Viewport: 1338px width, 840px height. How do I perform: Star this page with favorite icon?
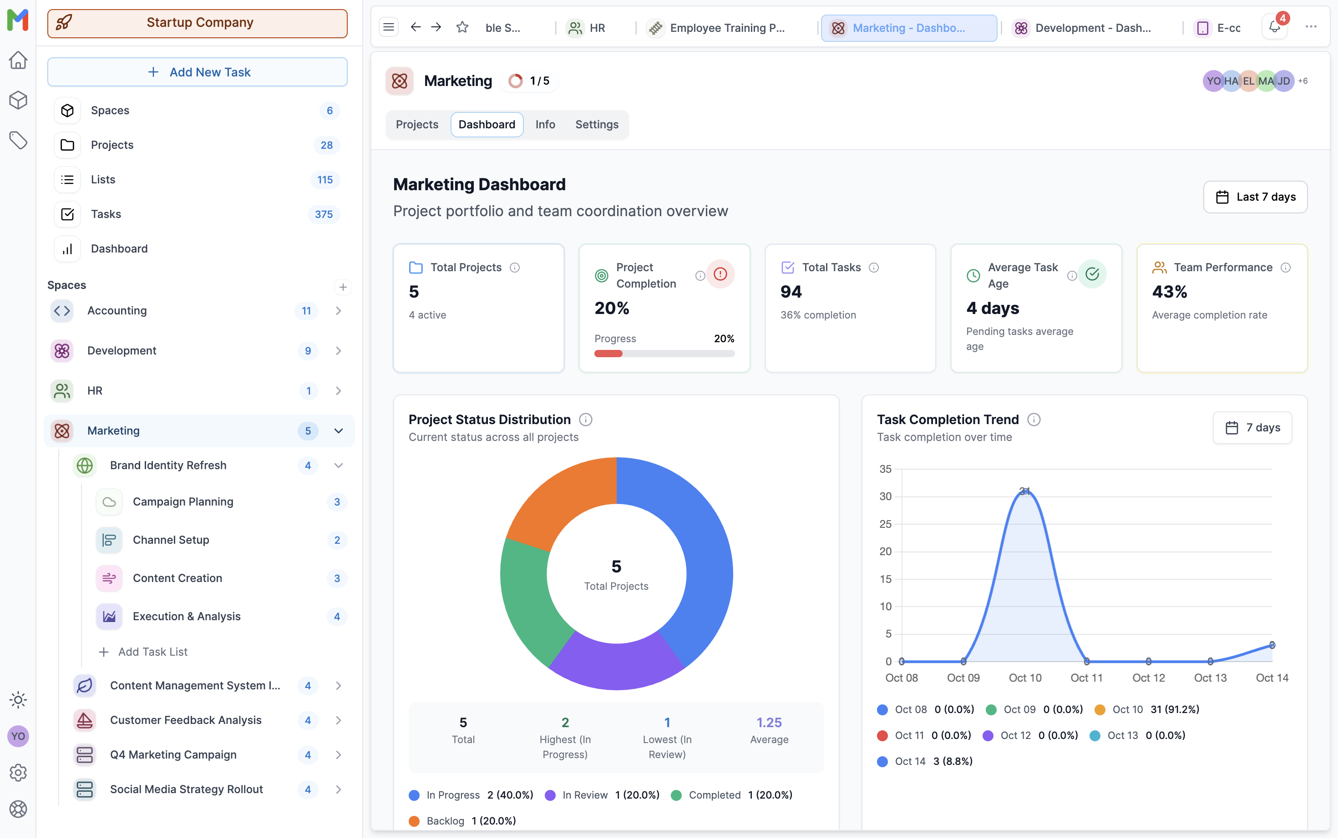point(462,27)
